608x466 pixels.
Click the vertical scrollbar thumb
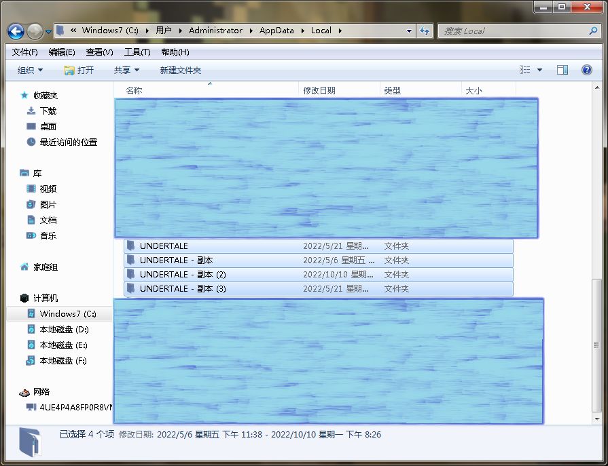click(x=597, y=345)
